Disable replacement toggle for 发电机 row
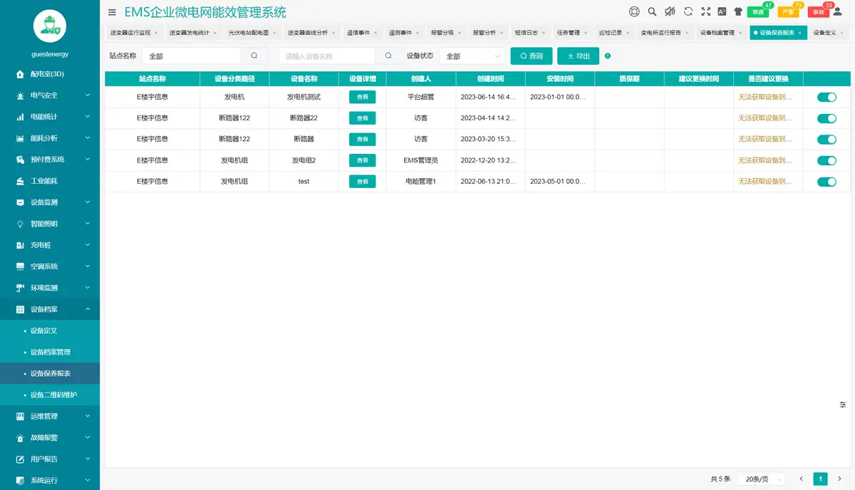This screenshot has width=855, height=490. (826, 96)
